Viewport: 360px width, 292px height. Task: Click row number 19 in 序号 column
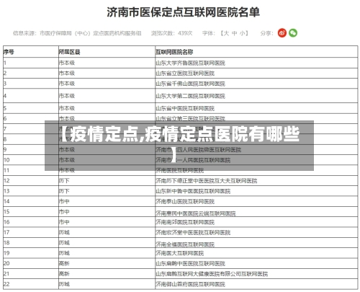click(6, 253)
